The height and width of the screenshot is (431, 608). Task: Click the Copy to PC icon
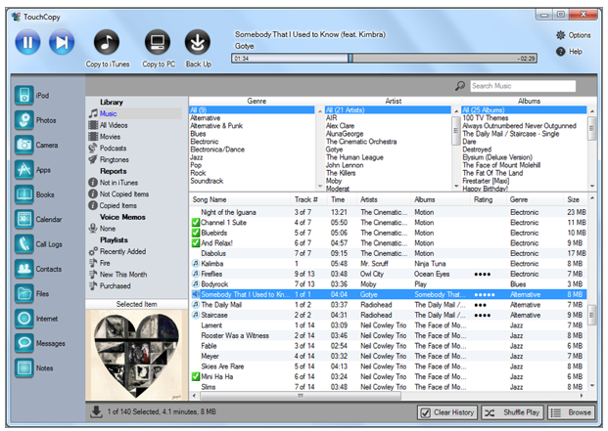[158, 42]
